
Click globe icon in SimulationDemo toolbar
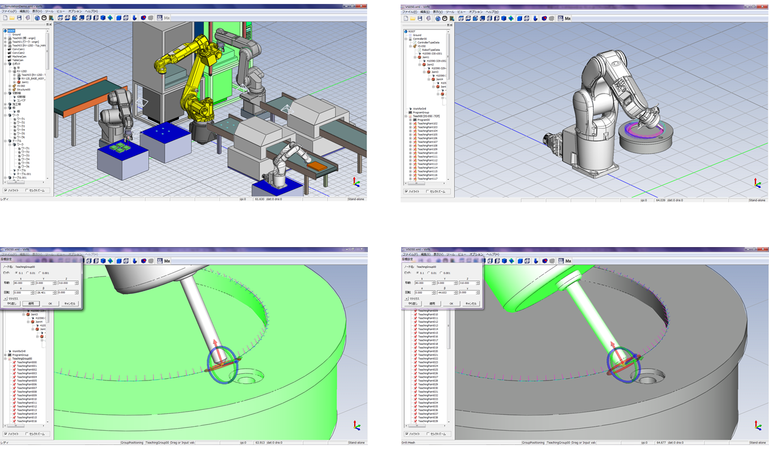tap(37, 18)
